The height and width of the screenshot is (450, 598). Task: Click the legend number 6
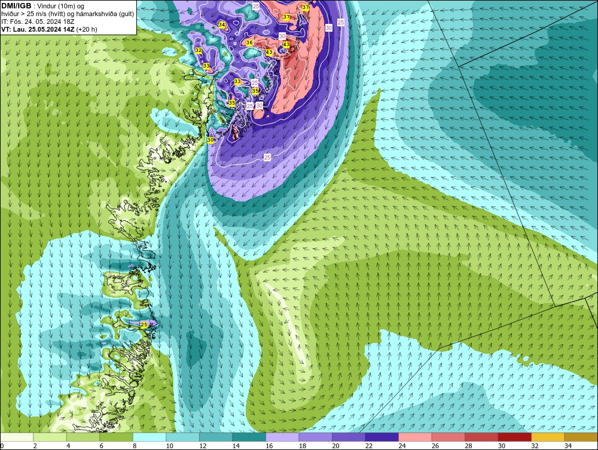102,446
